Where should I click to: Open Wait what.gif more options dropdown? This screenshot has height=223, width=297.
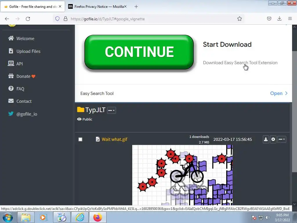(x=282, y=139)
